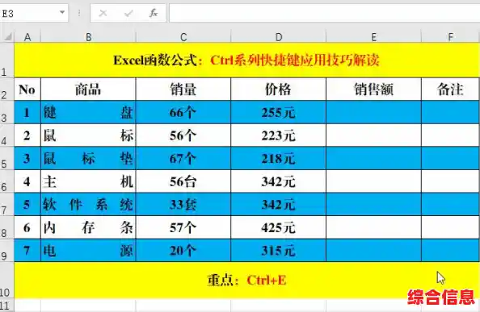Open the Insert Function fx icon
480x312 pixels.
[154, 13]
